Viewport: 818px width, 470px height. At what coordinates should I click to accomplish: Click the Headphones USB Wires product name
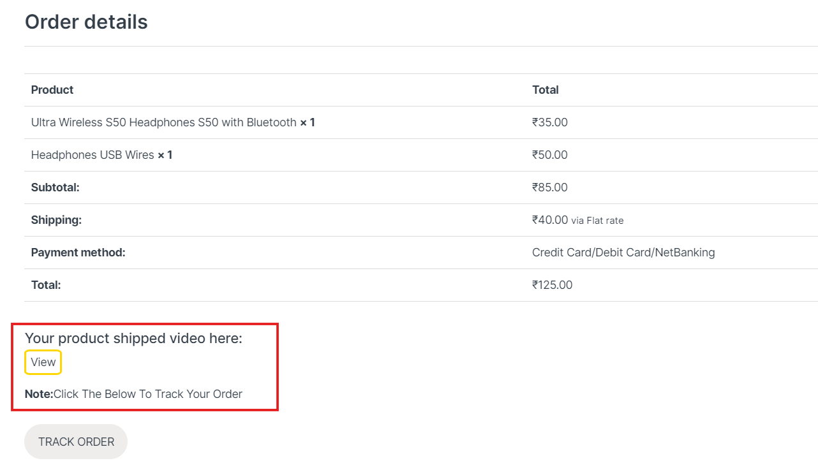coord(93,155)
